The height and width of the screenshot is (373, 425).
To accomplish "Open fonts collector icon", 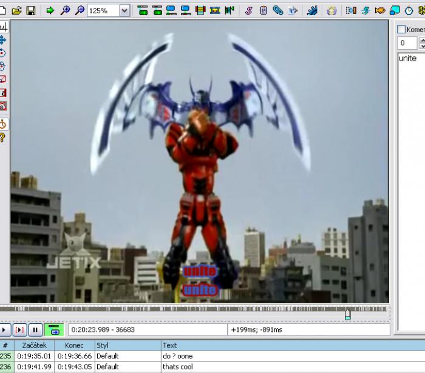I will tap(293, 11).
